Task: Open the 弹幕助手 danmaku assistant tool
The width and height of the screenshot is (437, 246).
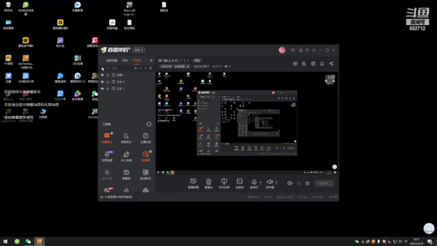Action: [107, 138]
